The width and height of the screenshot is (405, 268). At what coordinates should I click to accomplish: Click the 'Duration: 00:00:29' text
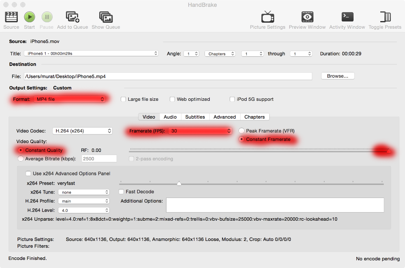(341, 54)
